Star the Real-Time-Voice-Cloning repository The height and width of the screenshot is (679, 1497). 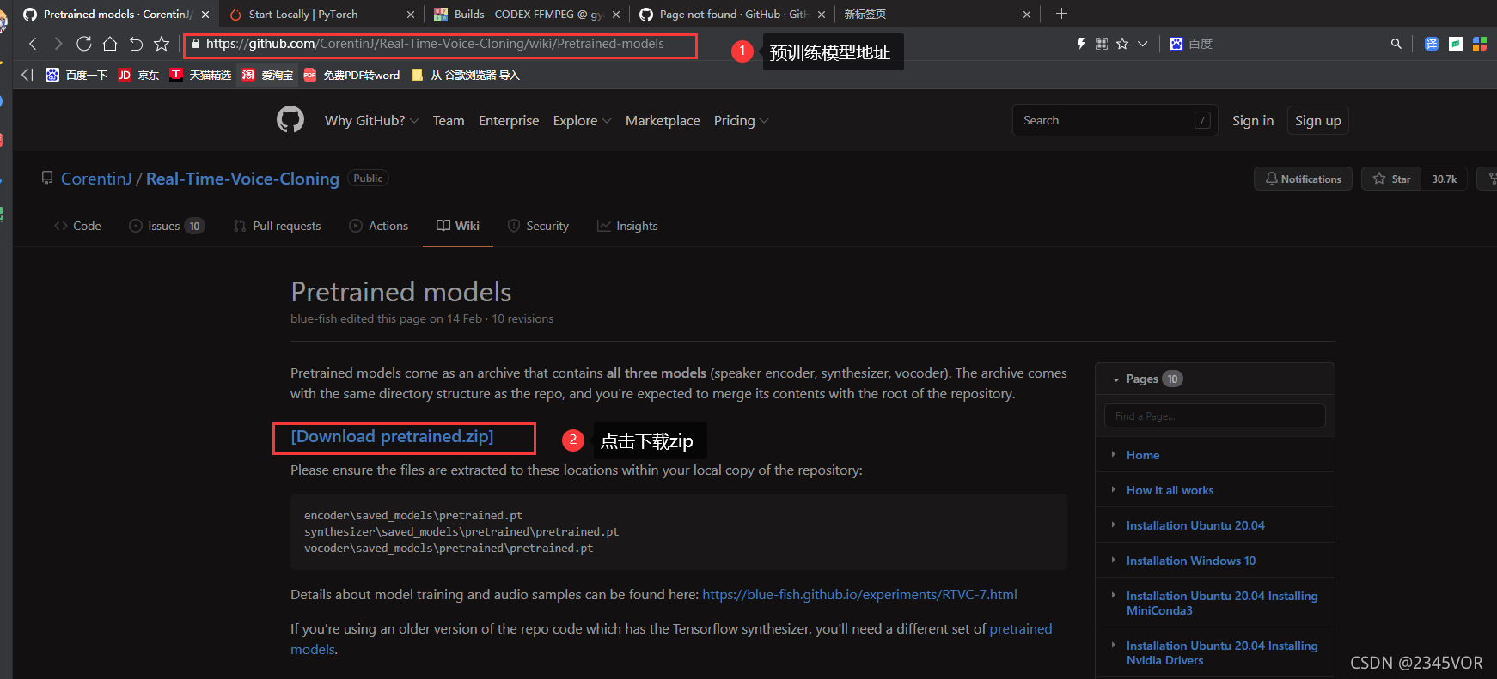[1391, 179]
